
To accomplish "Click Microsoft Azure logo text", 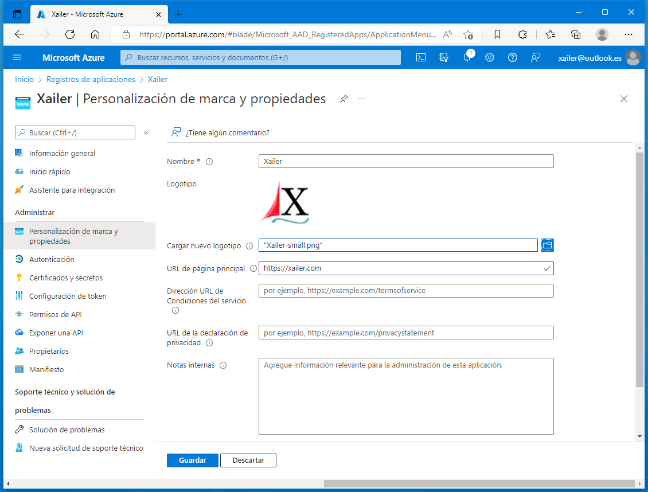I will coord(73,58).
